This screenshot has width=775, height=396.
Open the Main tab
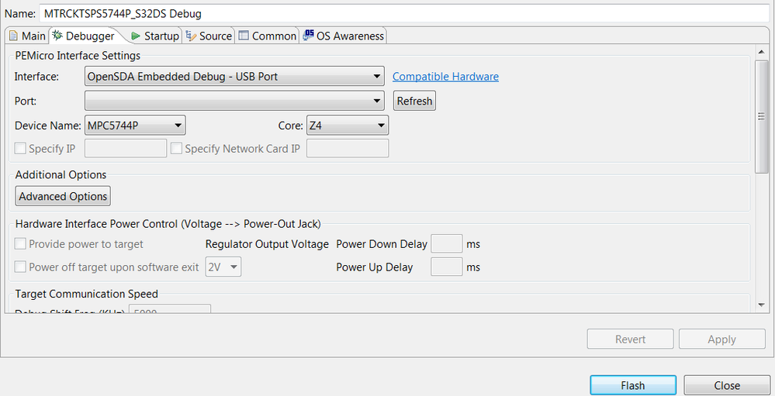[27, 36]
